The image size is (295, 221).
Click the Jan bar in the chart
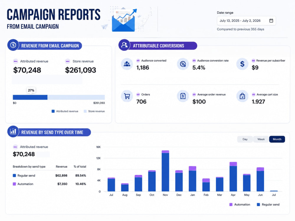point(192,179)
